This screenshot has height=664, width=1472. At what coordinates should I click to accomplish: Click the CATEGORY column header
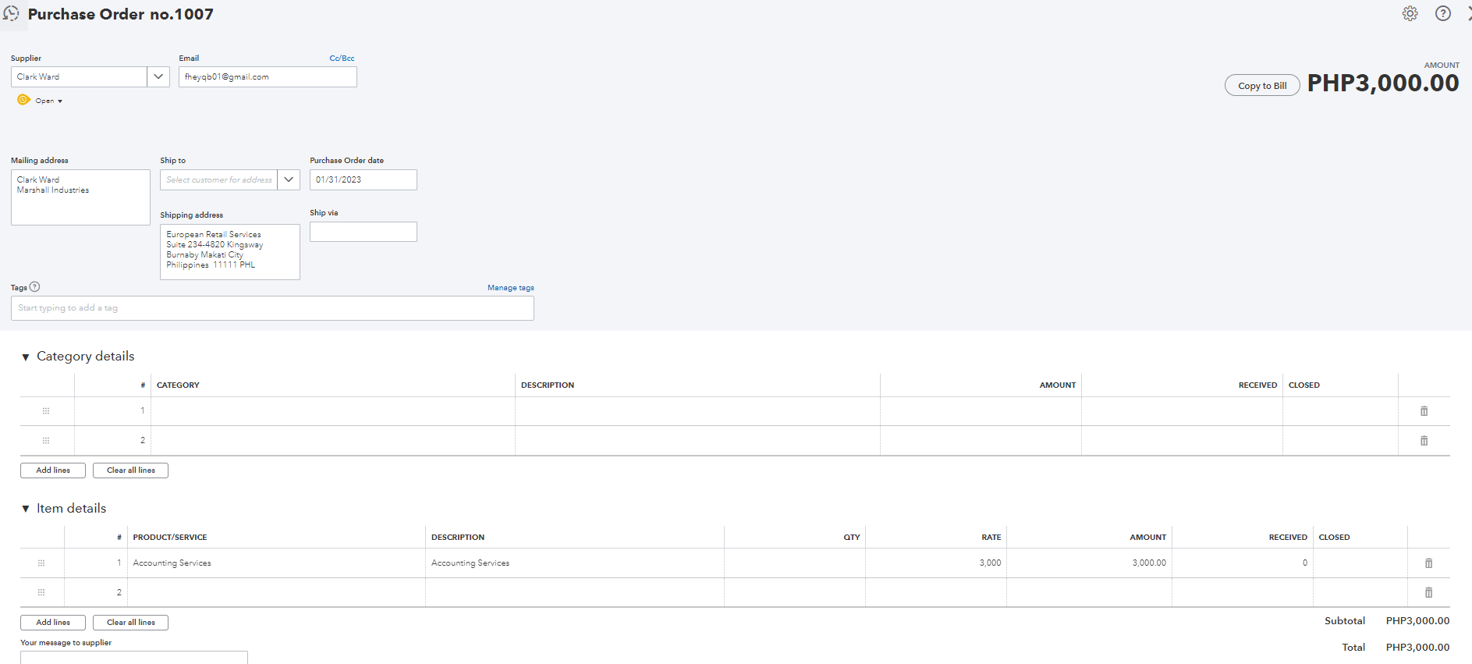178,385
